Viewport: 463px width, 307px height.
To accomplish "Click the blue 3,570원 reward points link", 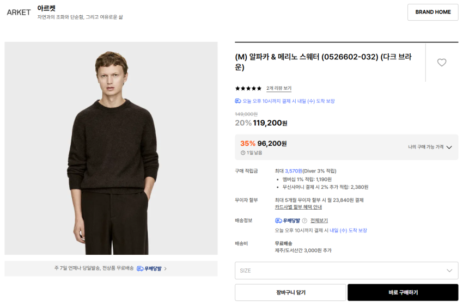I will [294, 171].
